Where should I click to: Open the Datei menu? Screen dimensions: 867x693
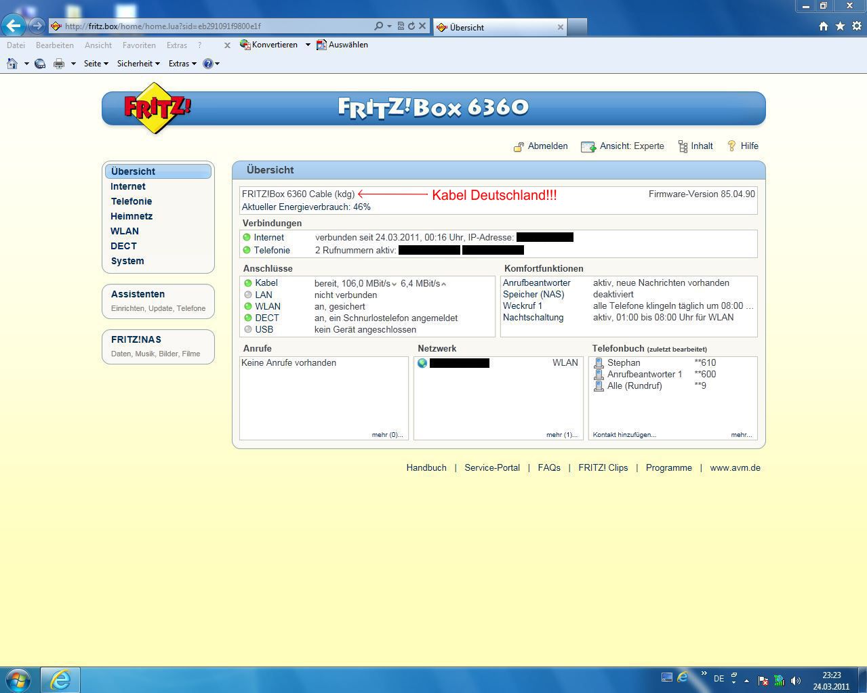16,45
